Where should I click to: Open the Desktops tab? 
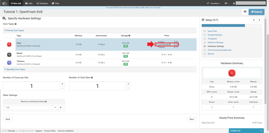click(x=42, y=3)
